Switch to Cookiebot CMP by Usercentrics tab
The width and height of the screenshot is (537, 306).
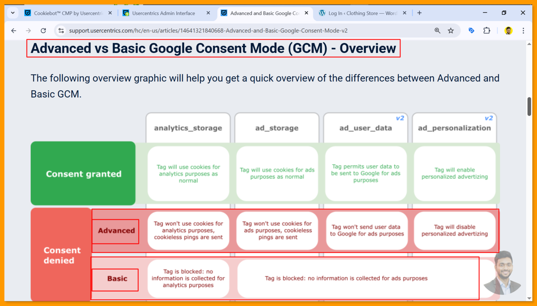pos(67,13)
